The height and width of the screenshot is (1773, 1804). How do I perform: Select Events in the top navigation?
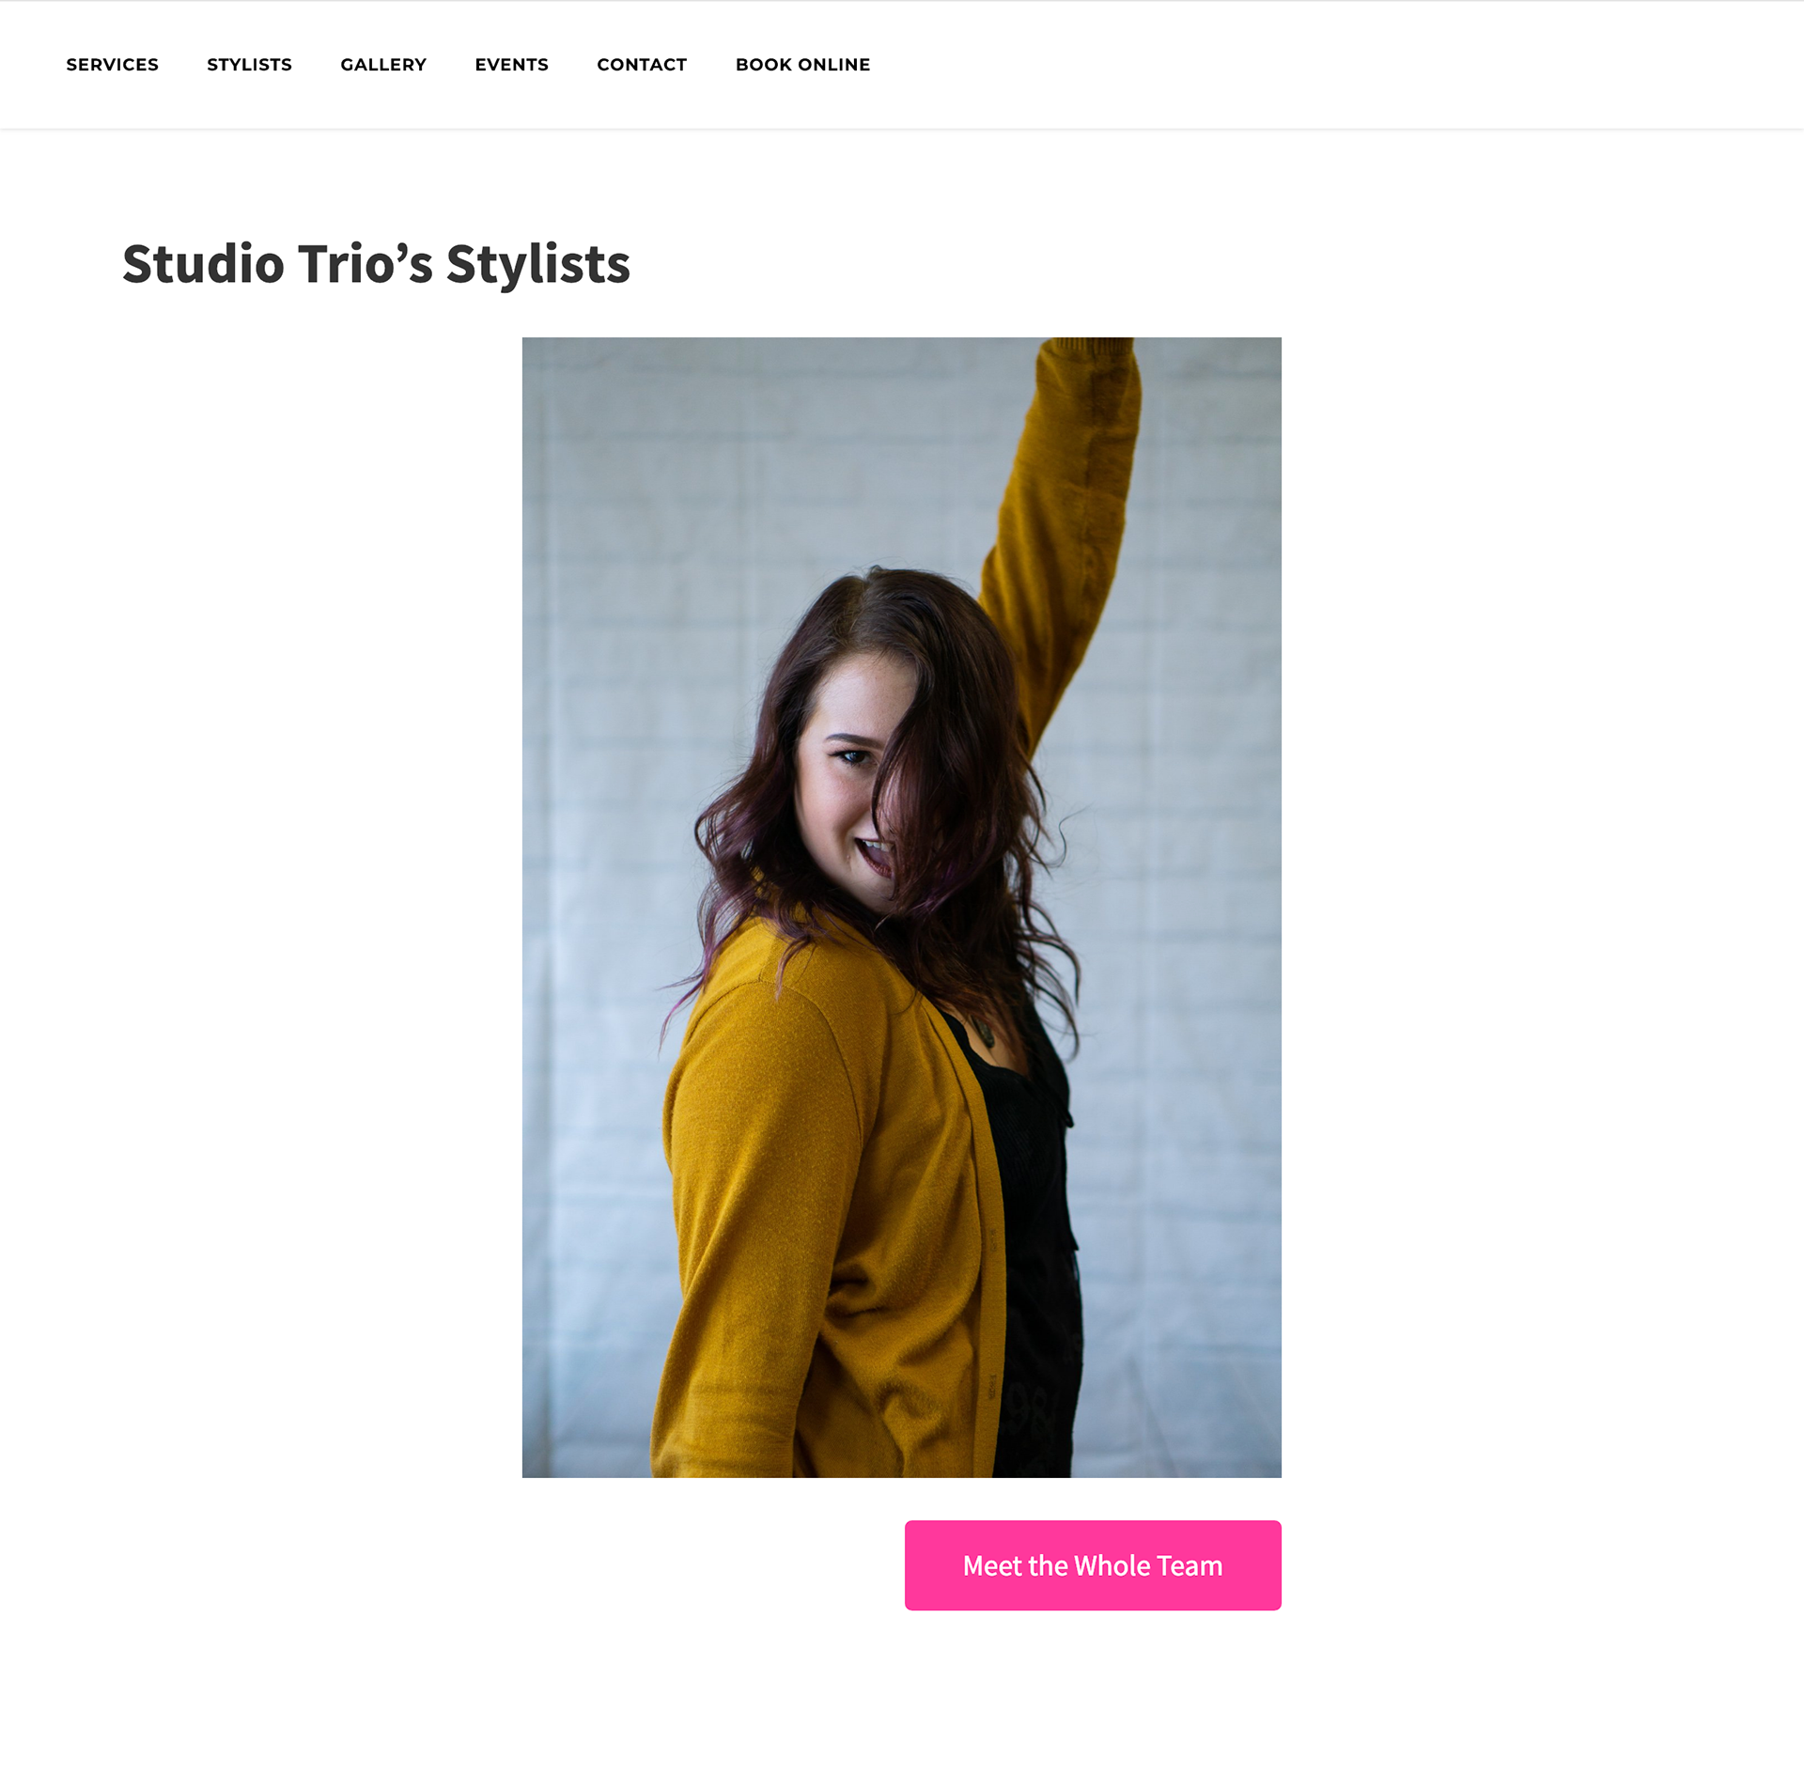point(511,65)
